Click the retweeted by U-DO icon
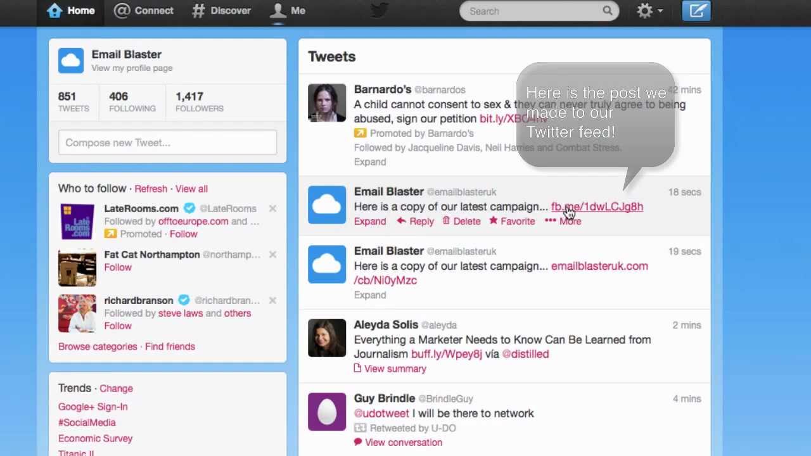The height and width of the screenshot is (456, 811). click(x=360, y=427)
